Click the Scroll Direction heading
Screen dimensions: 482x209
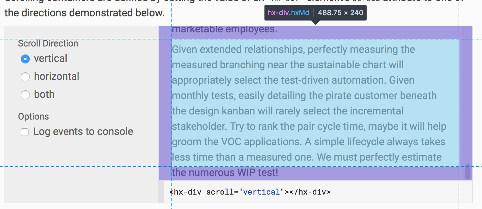[48, 43]
